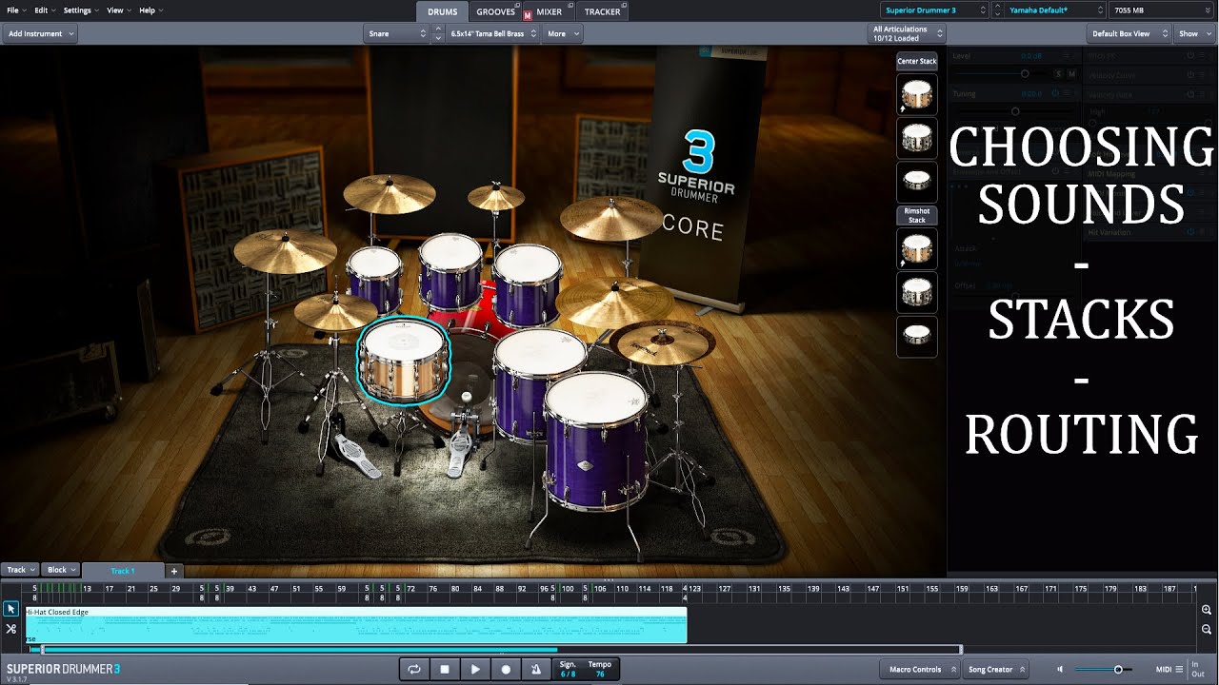Select third snare in Center Stack
The image size is (1219, 685).
(x=917, y=181)
